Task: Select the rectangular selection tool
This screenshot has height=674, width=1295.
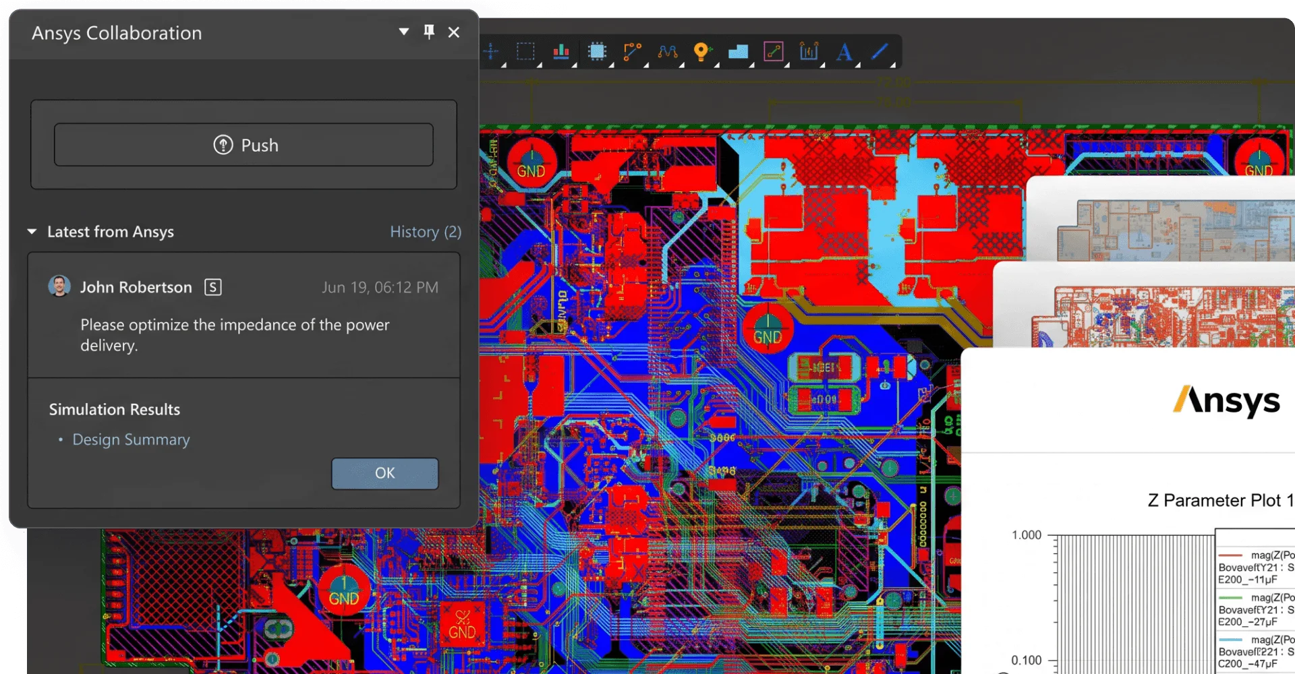Action: point(525,51)
